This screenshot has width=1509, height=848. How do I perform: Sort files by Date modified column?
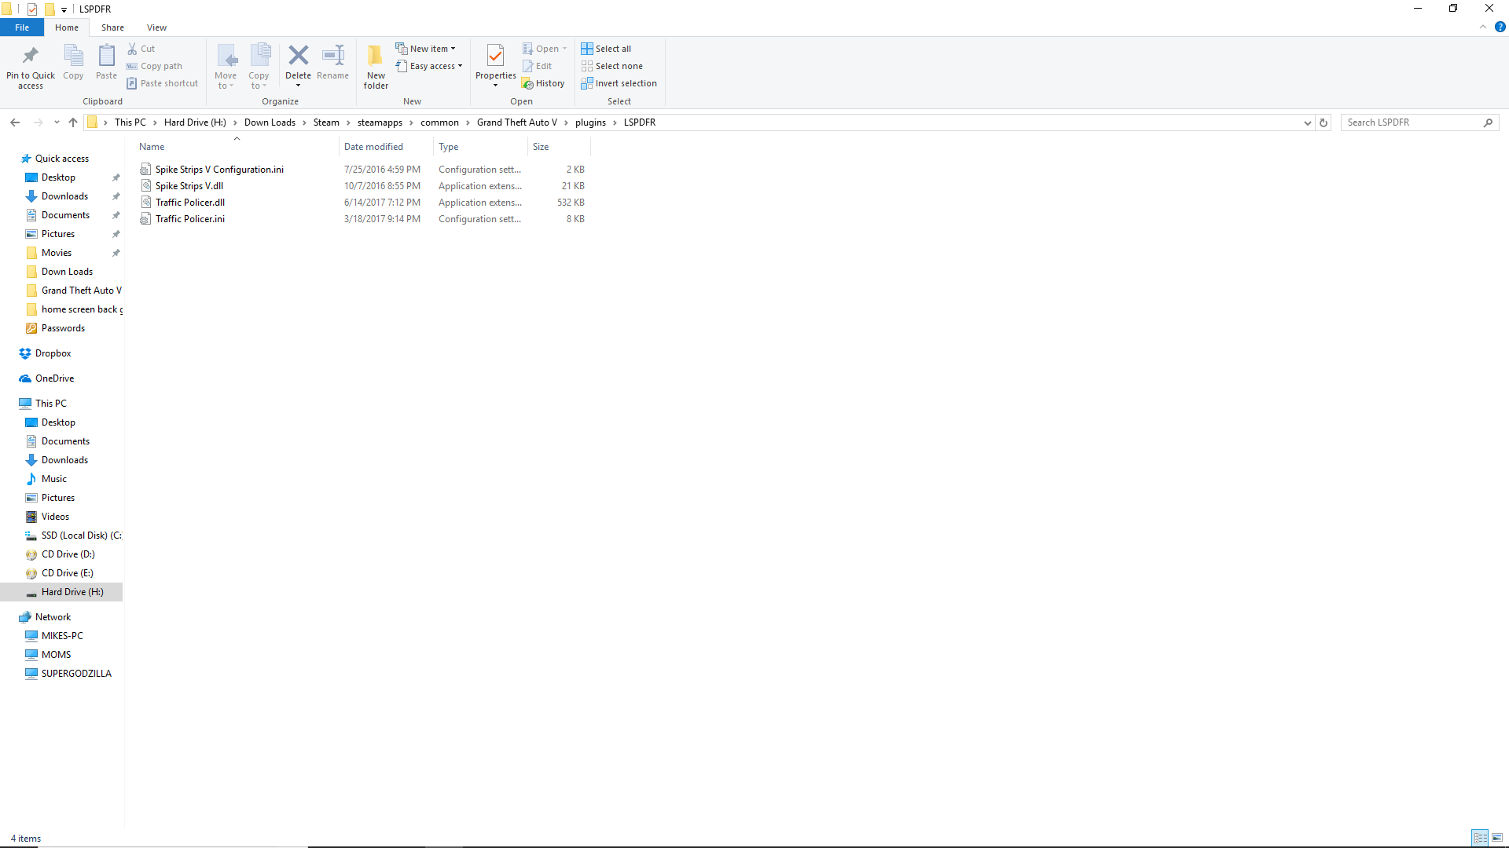tap(374, 147)
